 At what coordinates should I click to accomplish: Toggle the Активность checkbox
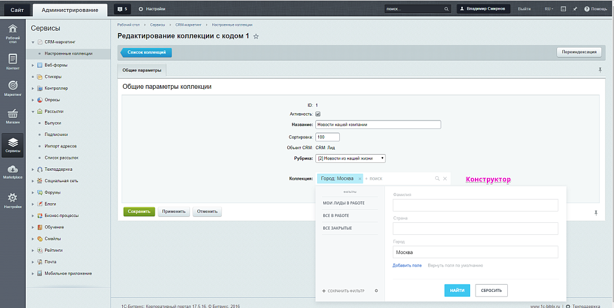coord(318,114)
